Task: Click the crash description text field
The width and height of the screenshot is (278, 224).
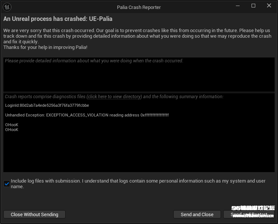Action: point(139,75)
